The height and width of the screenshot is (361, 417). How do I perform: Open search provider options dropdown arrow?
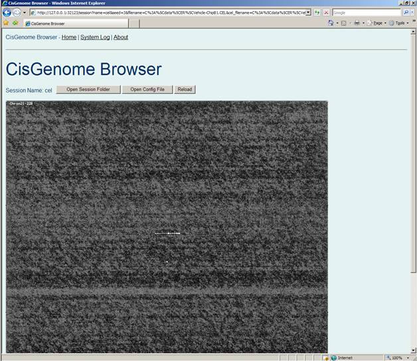tap(412, 13)
